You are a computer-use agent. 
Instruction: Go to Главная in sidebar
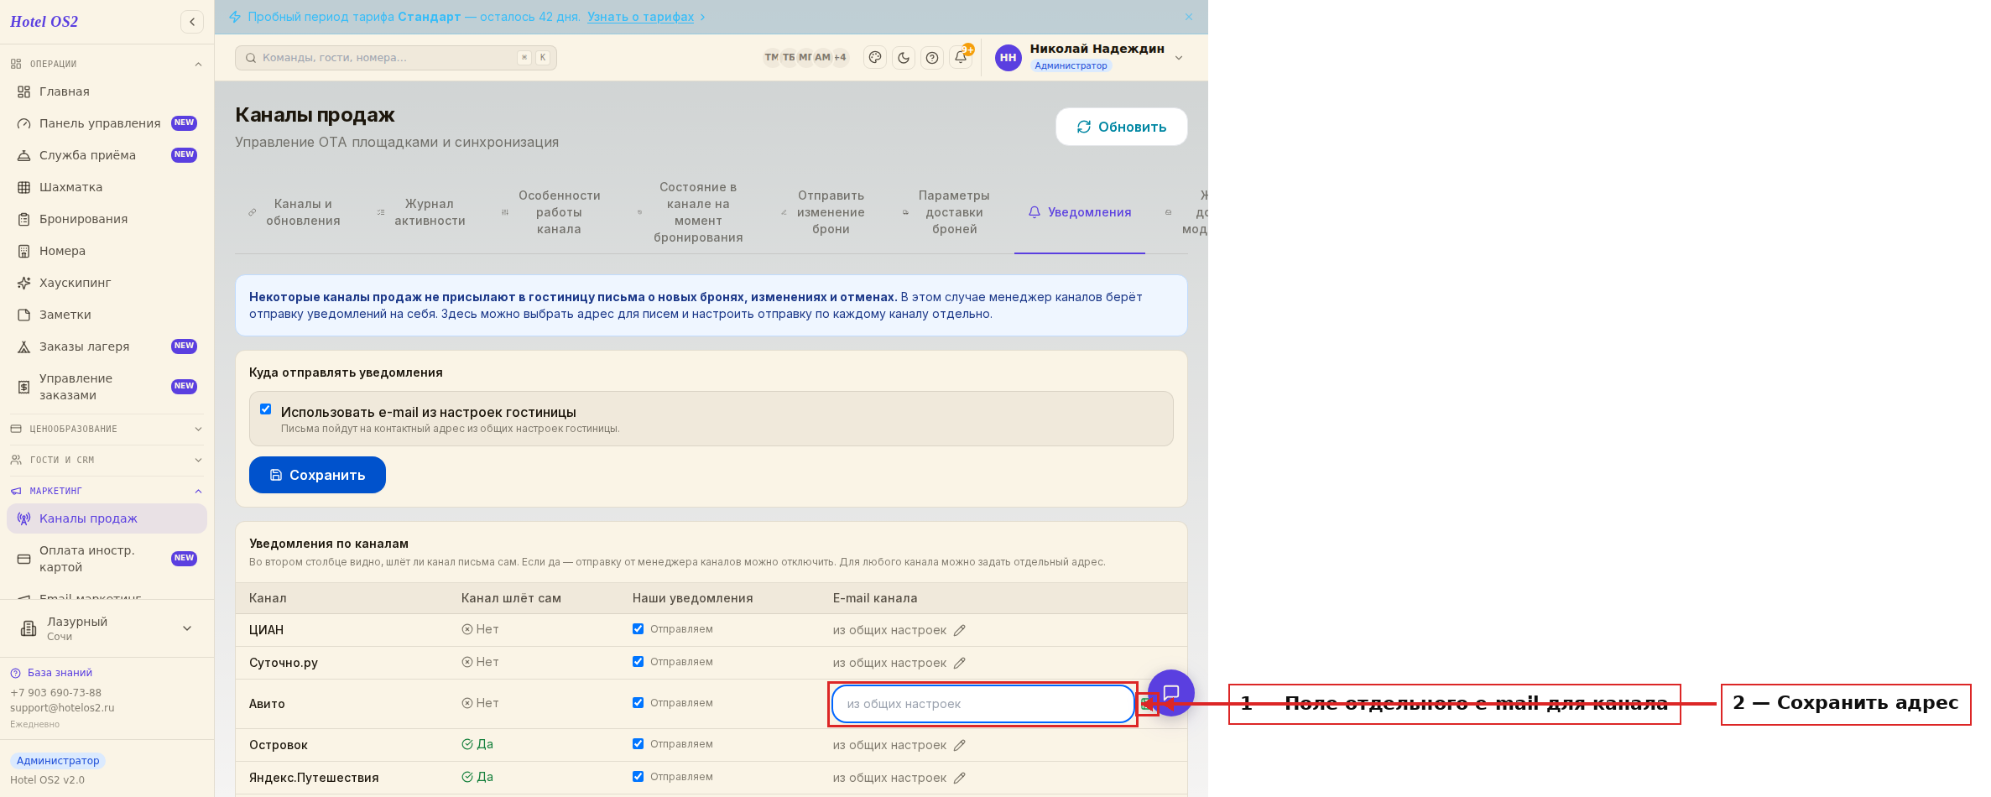(x=107, y=91)
